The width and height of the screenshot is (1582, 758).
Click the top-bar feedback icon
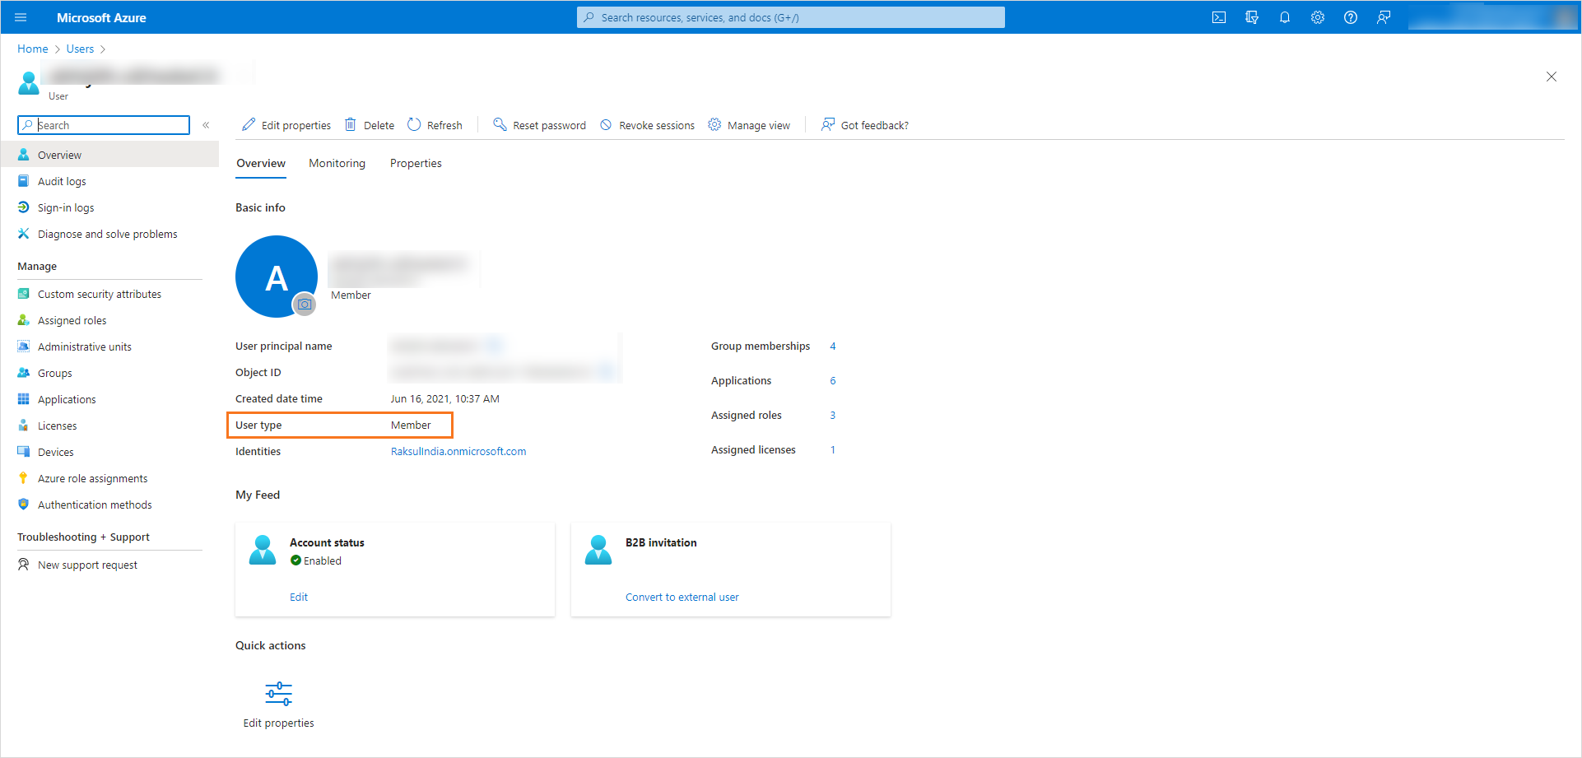pos(1384,17)
